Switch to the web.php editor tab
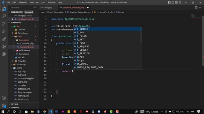The height and width of the screenshot is (114, 204). 48,8
